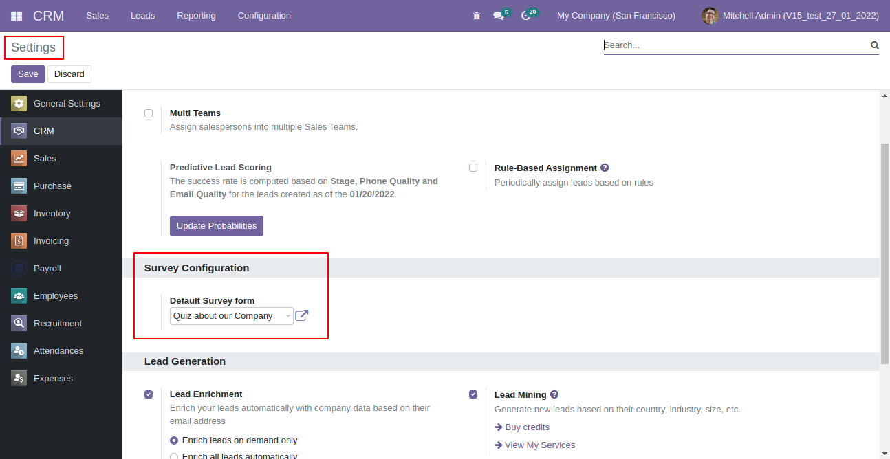Select Enrich leads on demand only radio
This screenshot has width=890, height=459.
pyautogui.click(x=174, y=440)
